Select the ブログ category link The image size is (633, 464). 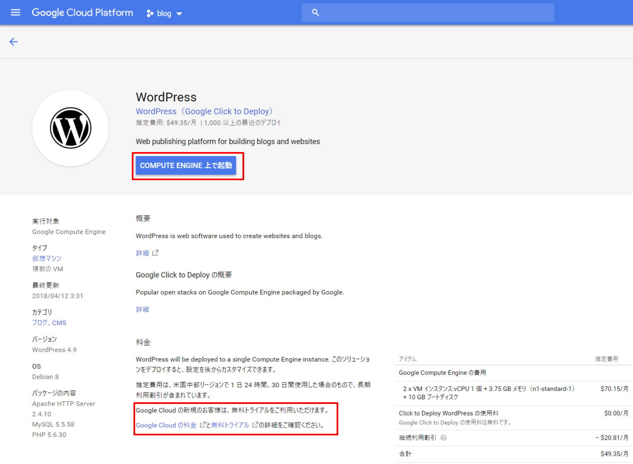[39, 323]
